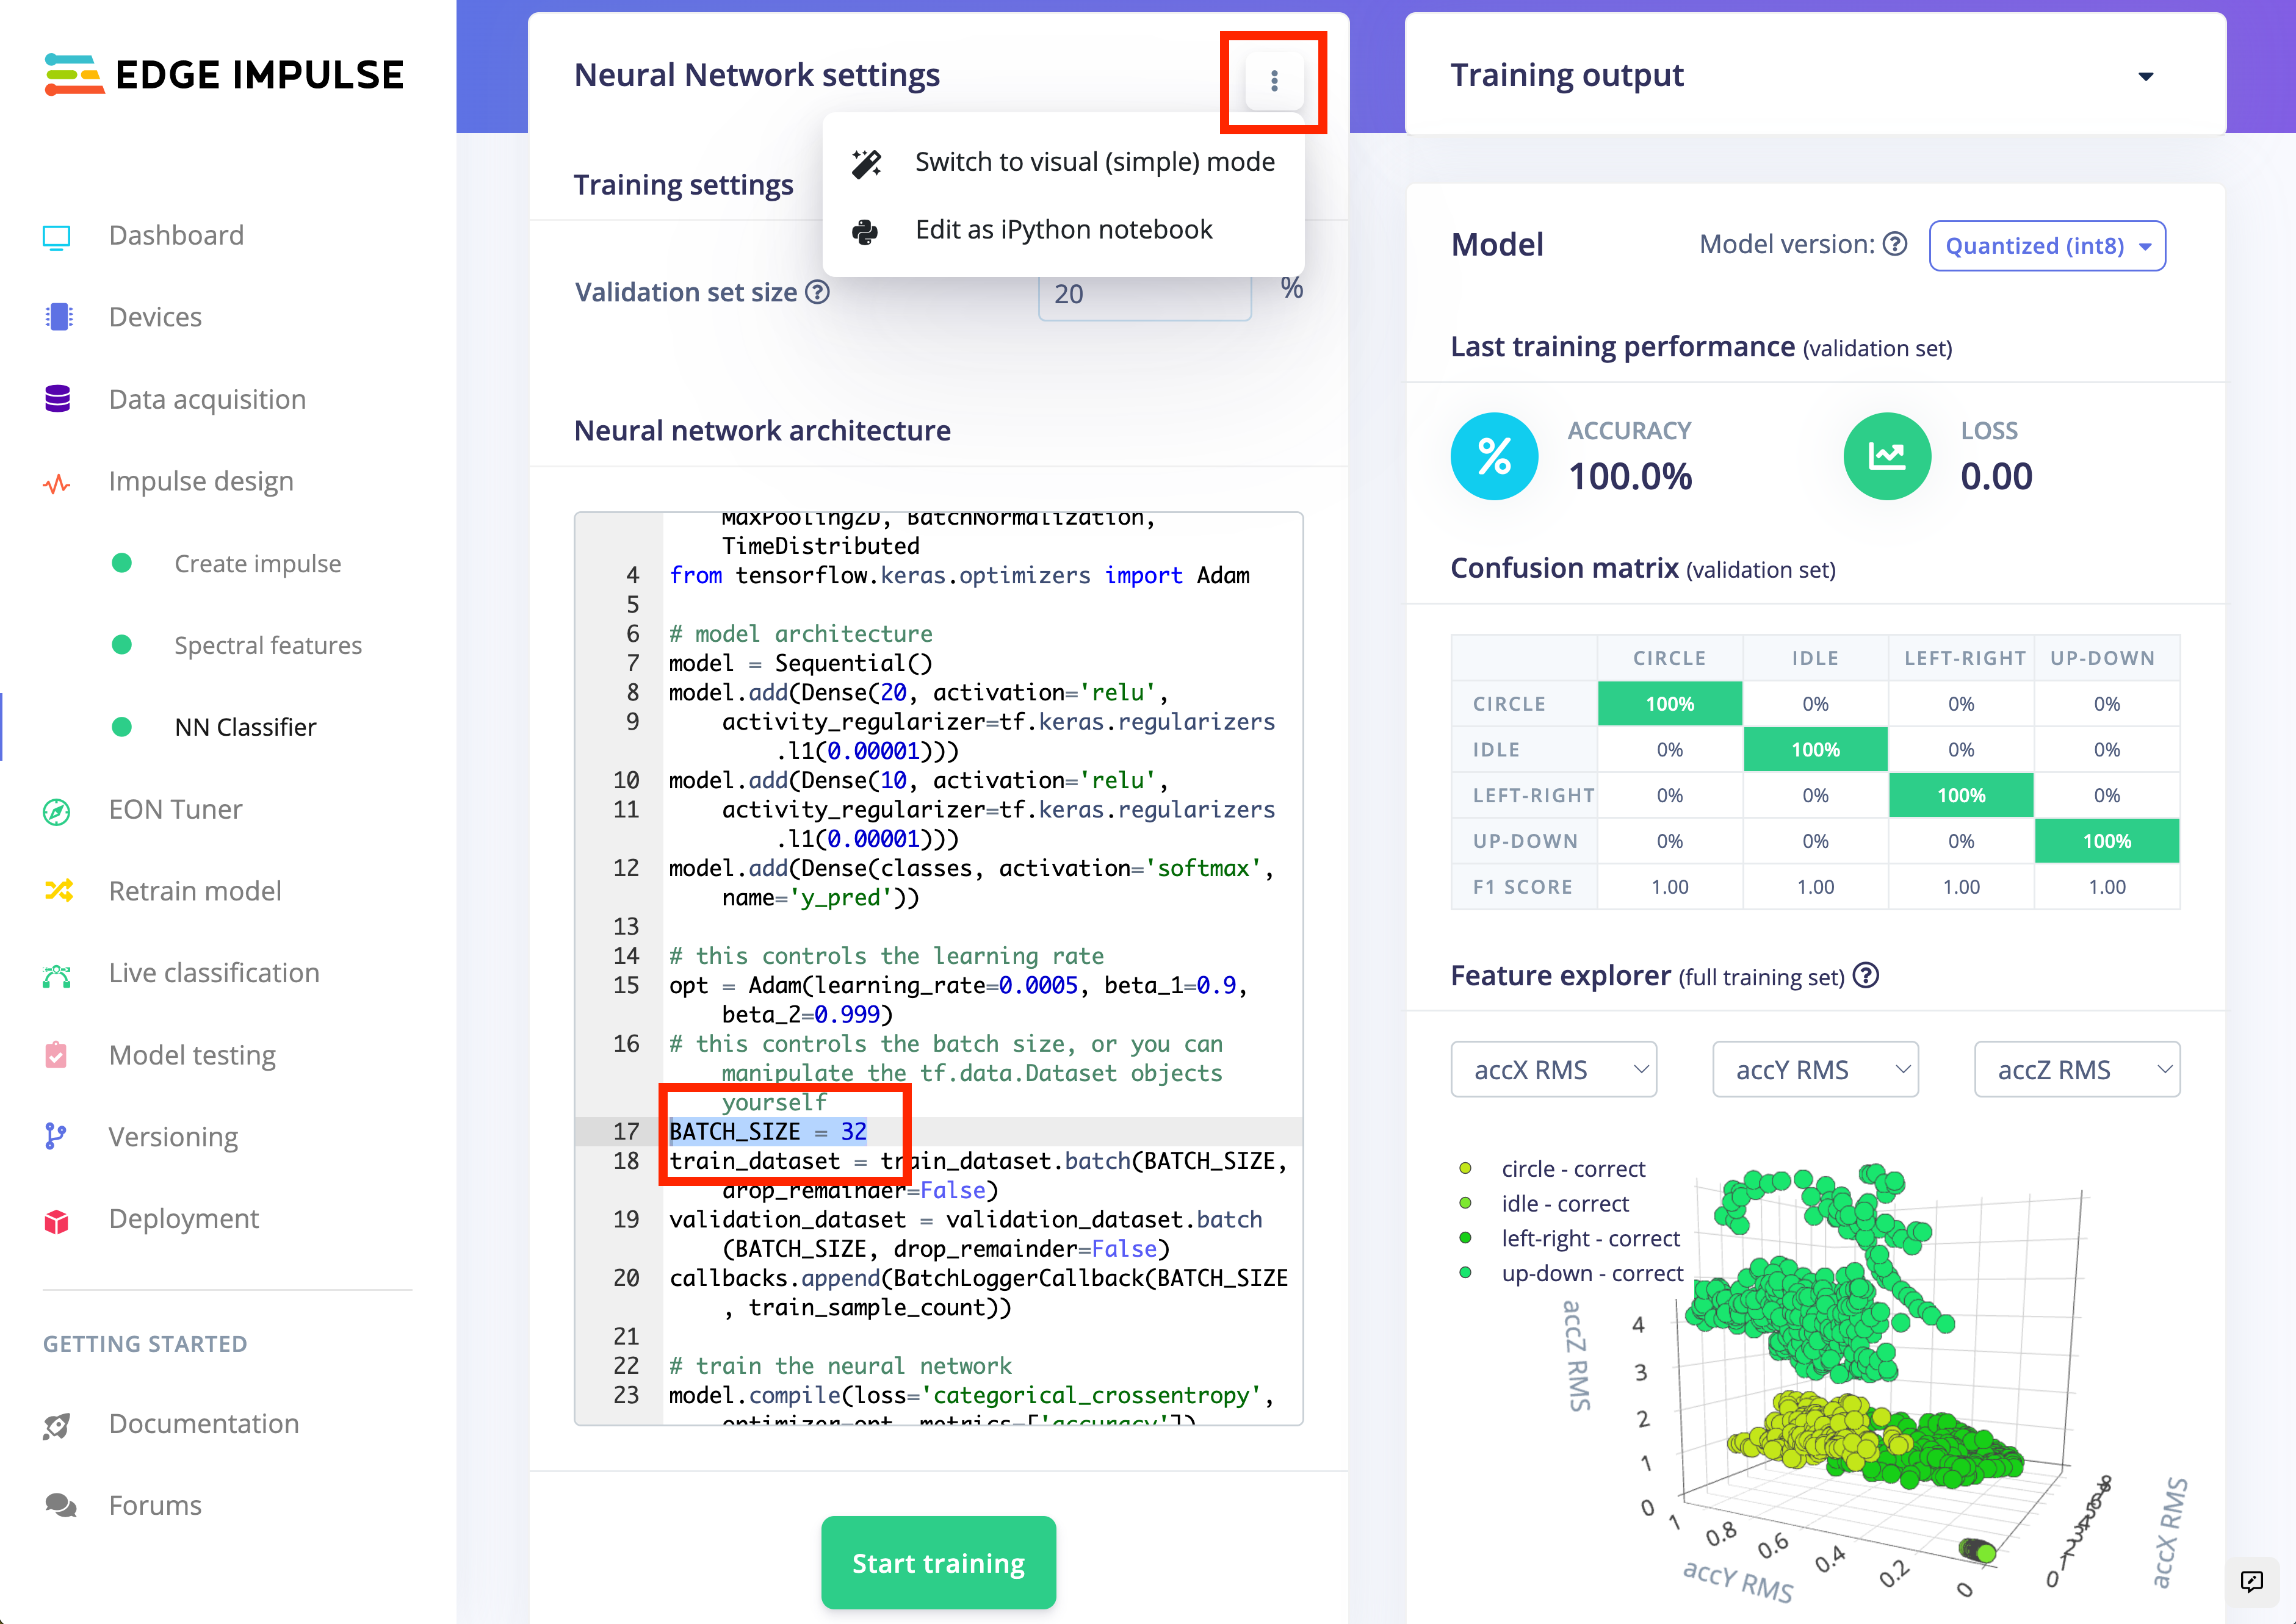Click the Create impulse green status dot
This screenshot has width=2296, height=1624.
pyautogui.click(x=122, y=563)
